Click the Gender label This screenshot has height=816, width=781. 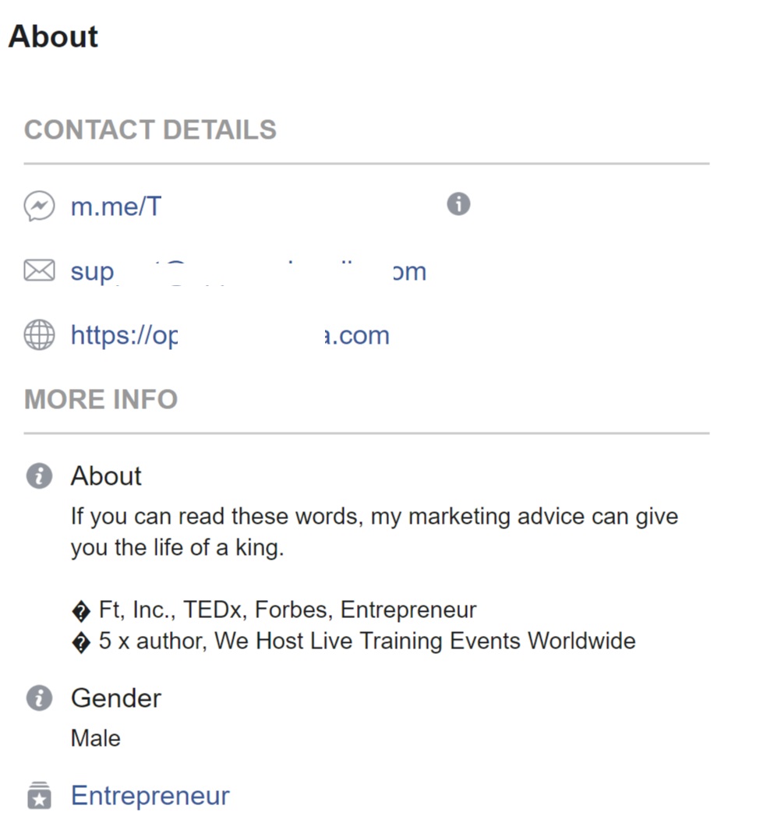click(x=116, y=698)
